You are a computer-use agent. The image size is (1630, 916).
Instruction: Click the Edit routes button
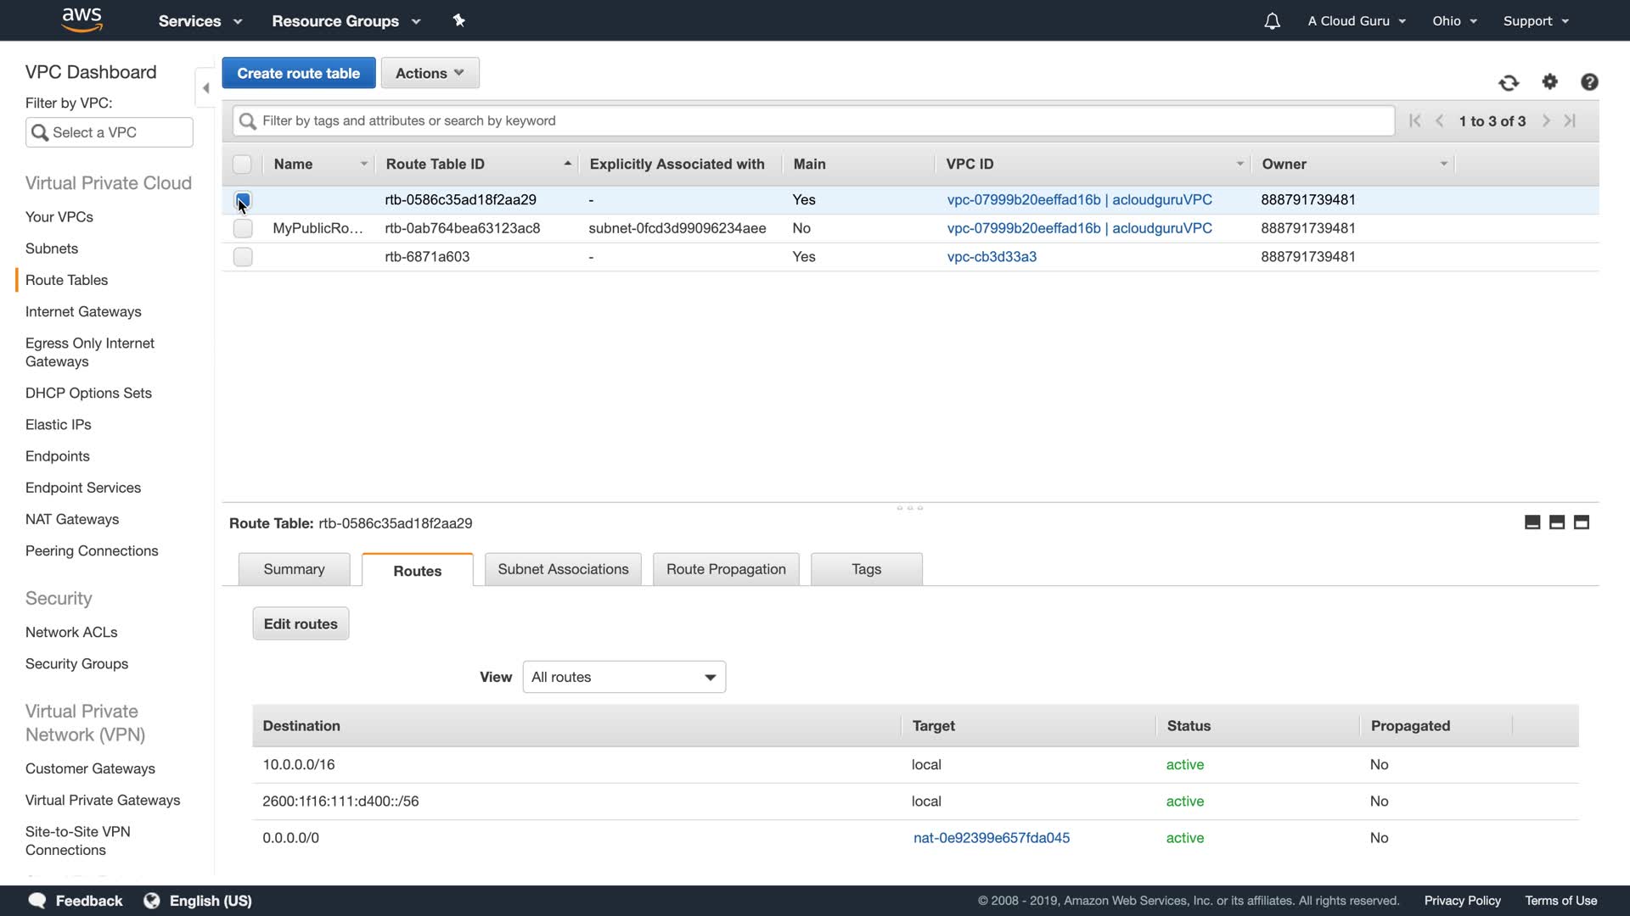[301, 623]
